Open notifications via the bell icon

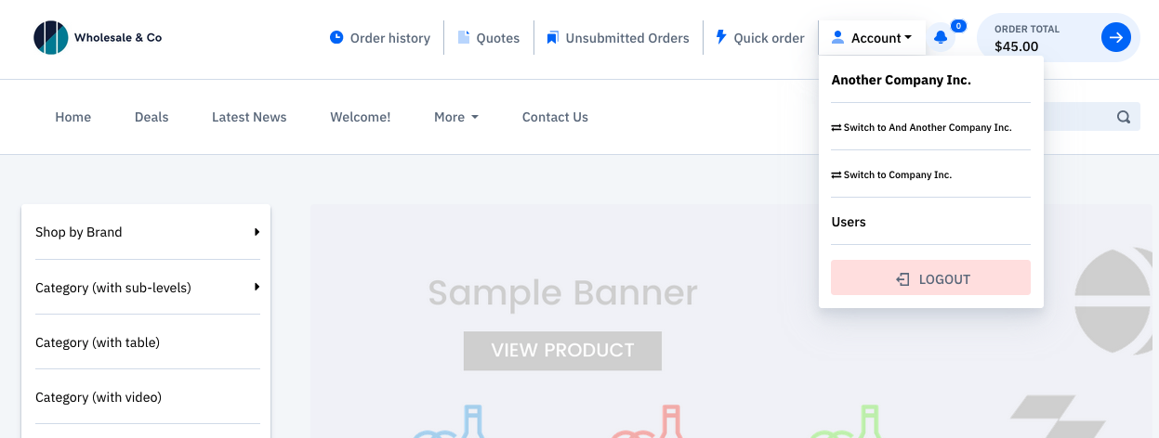click(x=941, y=38)
